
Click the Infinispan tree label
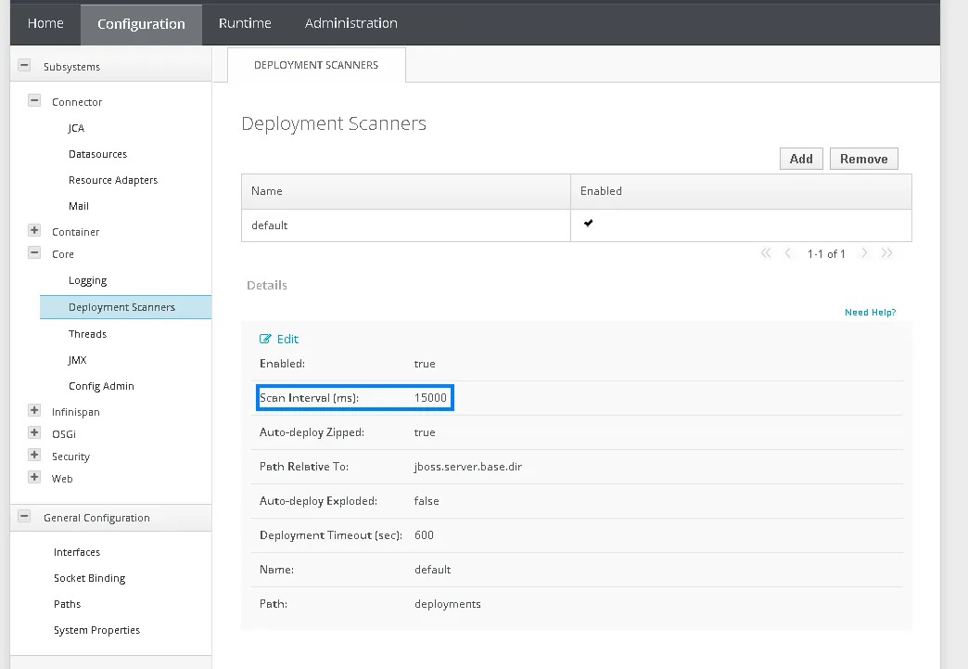pyautogui.click(x=75, y=412)
